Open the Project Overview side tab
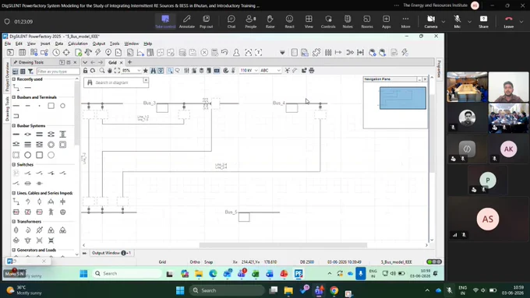530x298 pixels. (x=7, y=77)
